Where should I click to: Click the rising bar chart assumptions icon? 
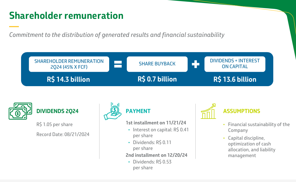(208, 111)
